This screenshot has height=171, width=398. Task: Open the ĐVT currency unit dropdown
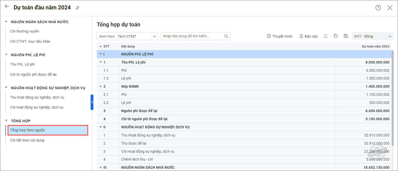(390, 36)
